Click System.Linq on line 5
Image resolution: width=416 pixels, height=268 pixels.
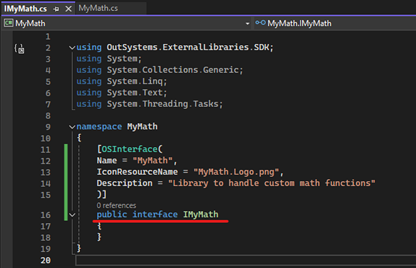coord(135,81)
